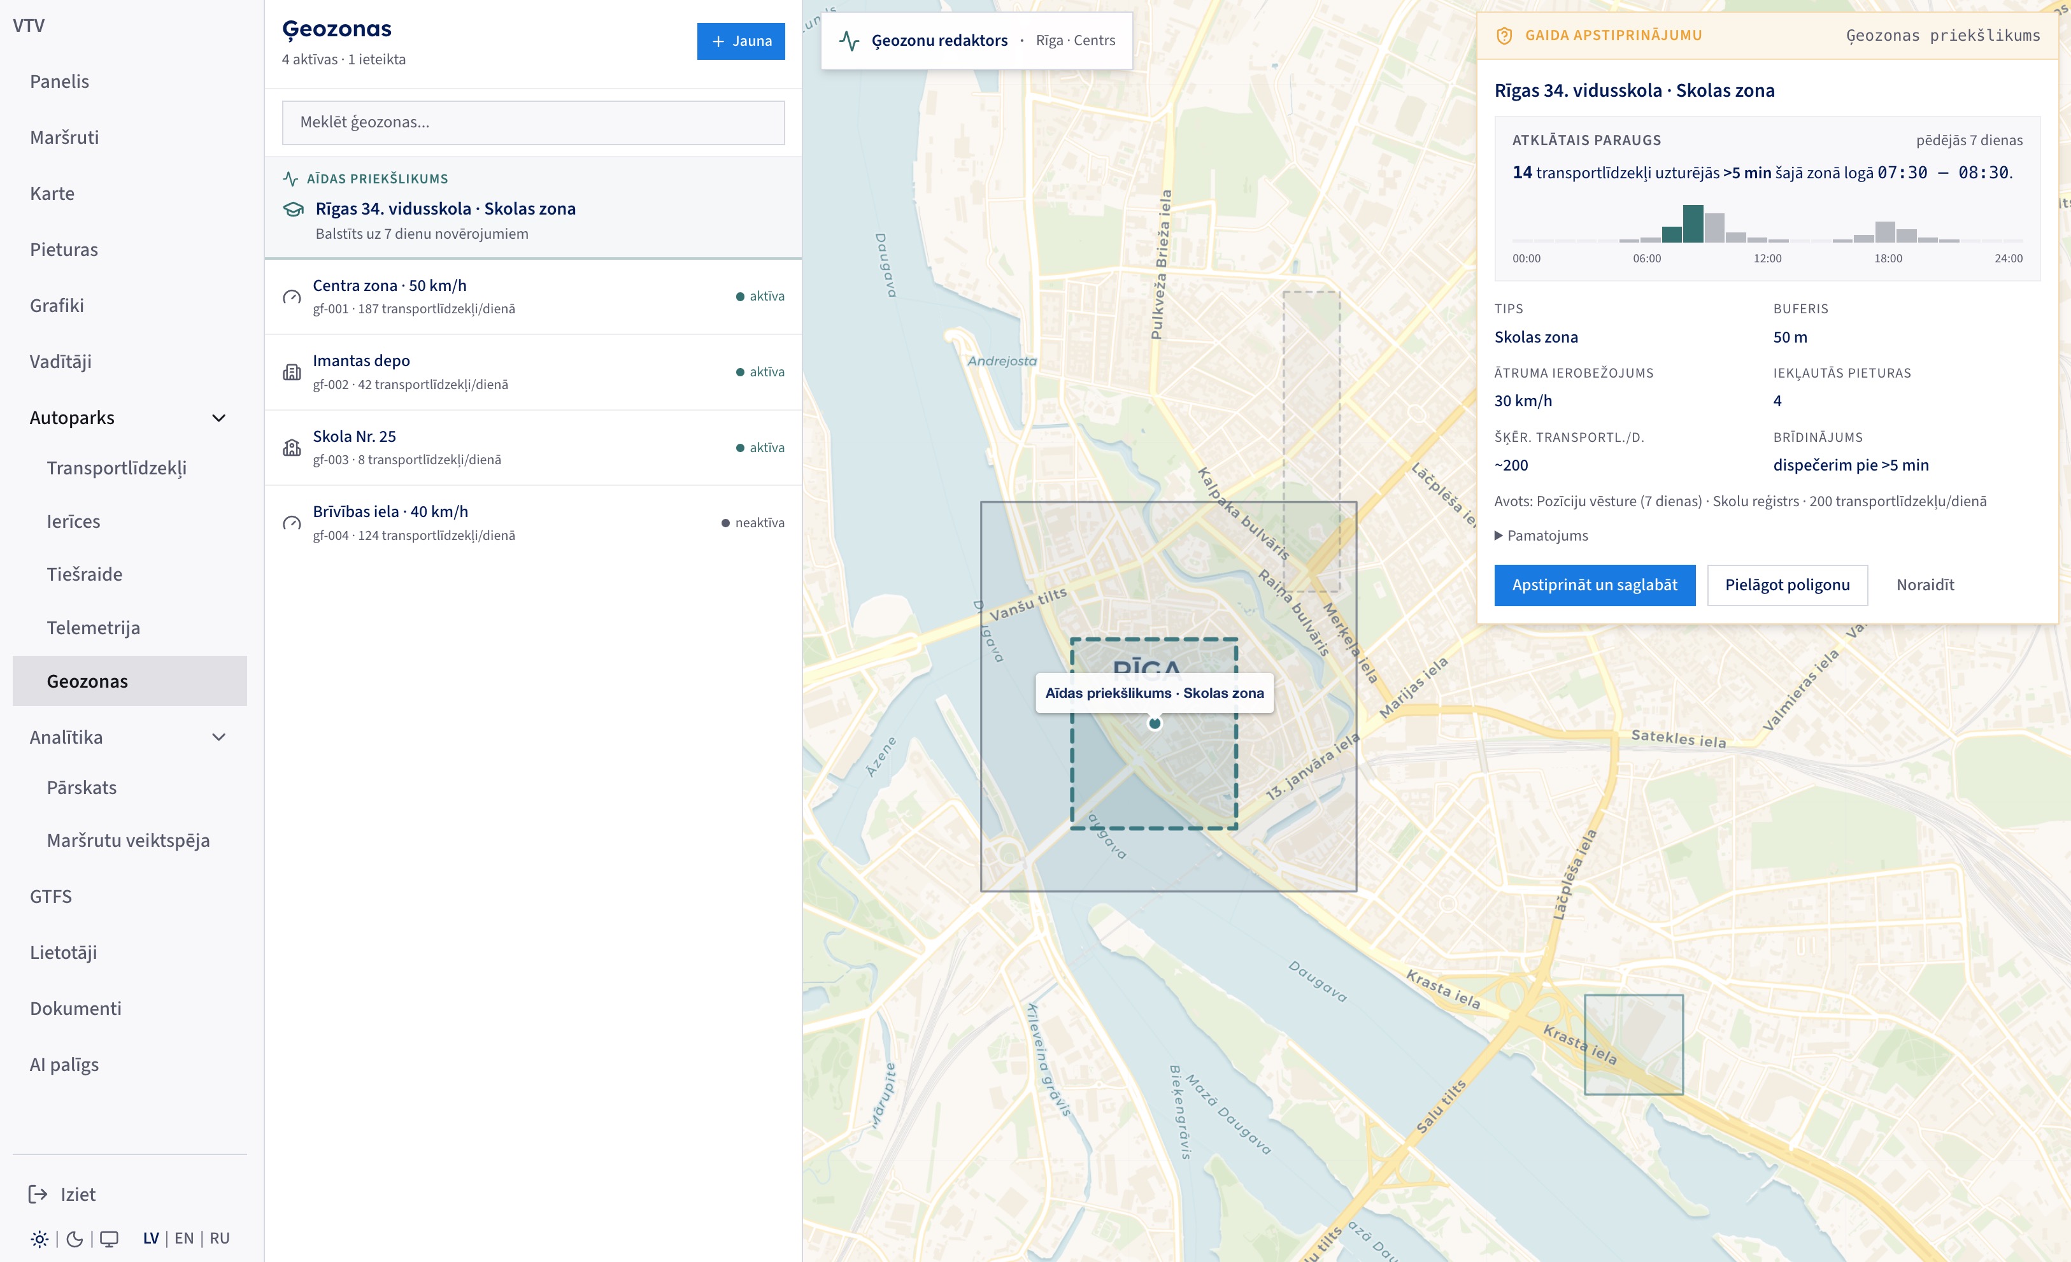
Task: Click Iziet to log out
Action: (x=77, y=1194)
